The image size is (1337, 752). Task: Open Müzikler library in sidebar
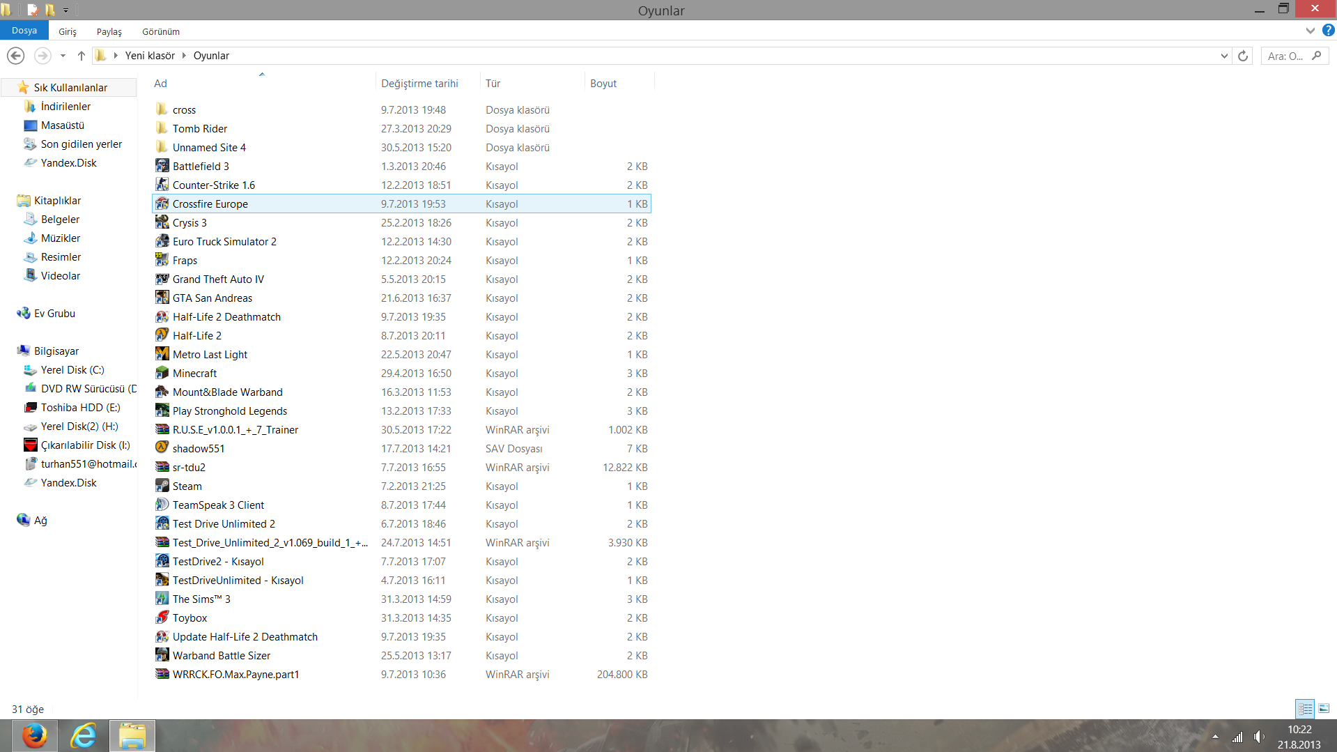(61, 238)
